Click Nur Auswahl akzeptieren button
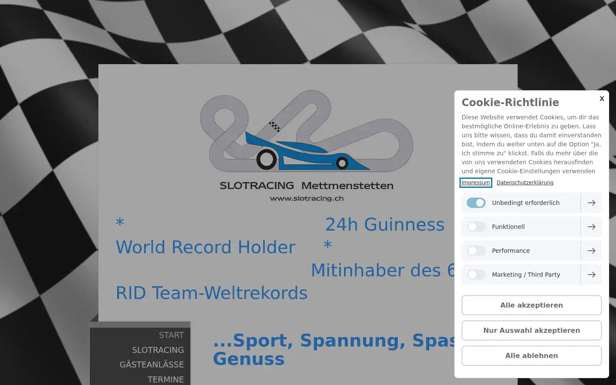The image size is (616, 385). coord(531,330)
